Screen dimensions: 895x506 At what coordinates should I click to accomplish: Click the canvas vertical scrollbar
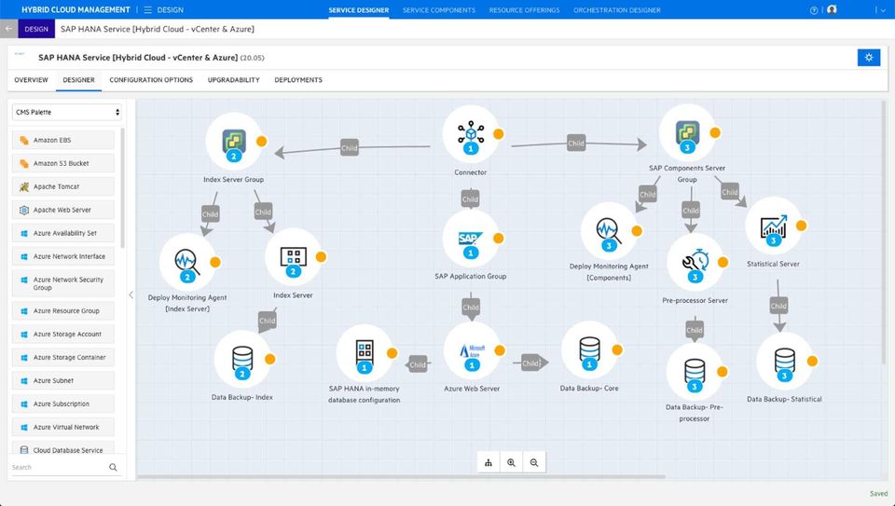(884, 233)
